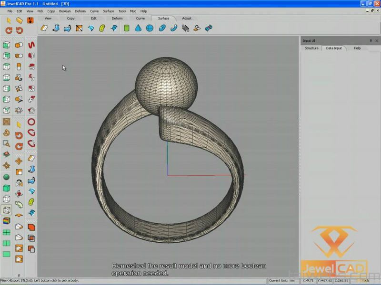Switch to four-pane view layout
Viewport: 381px width, 285px height.
[x=7, y=233]
